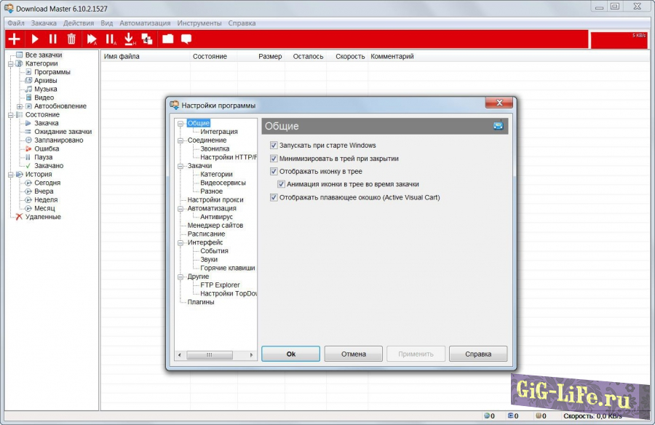Toggle "Минимизировать в трей при закрытии" checkbox
This screenshot has height=425, width=655.
click(x=274, y=159)
